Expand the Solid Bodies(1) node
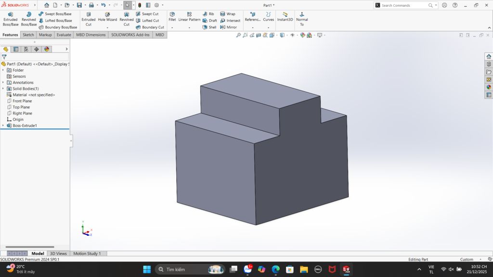 tap(3, 88)
